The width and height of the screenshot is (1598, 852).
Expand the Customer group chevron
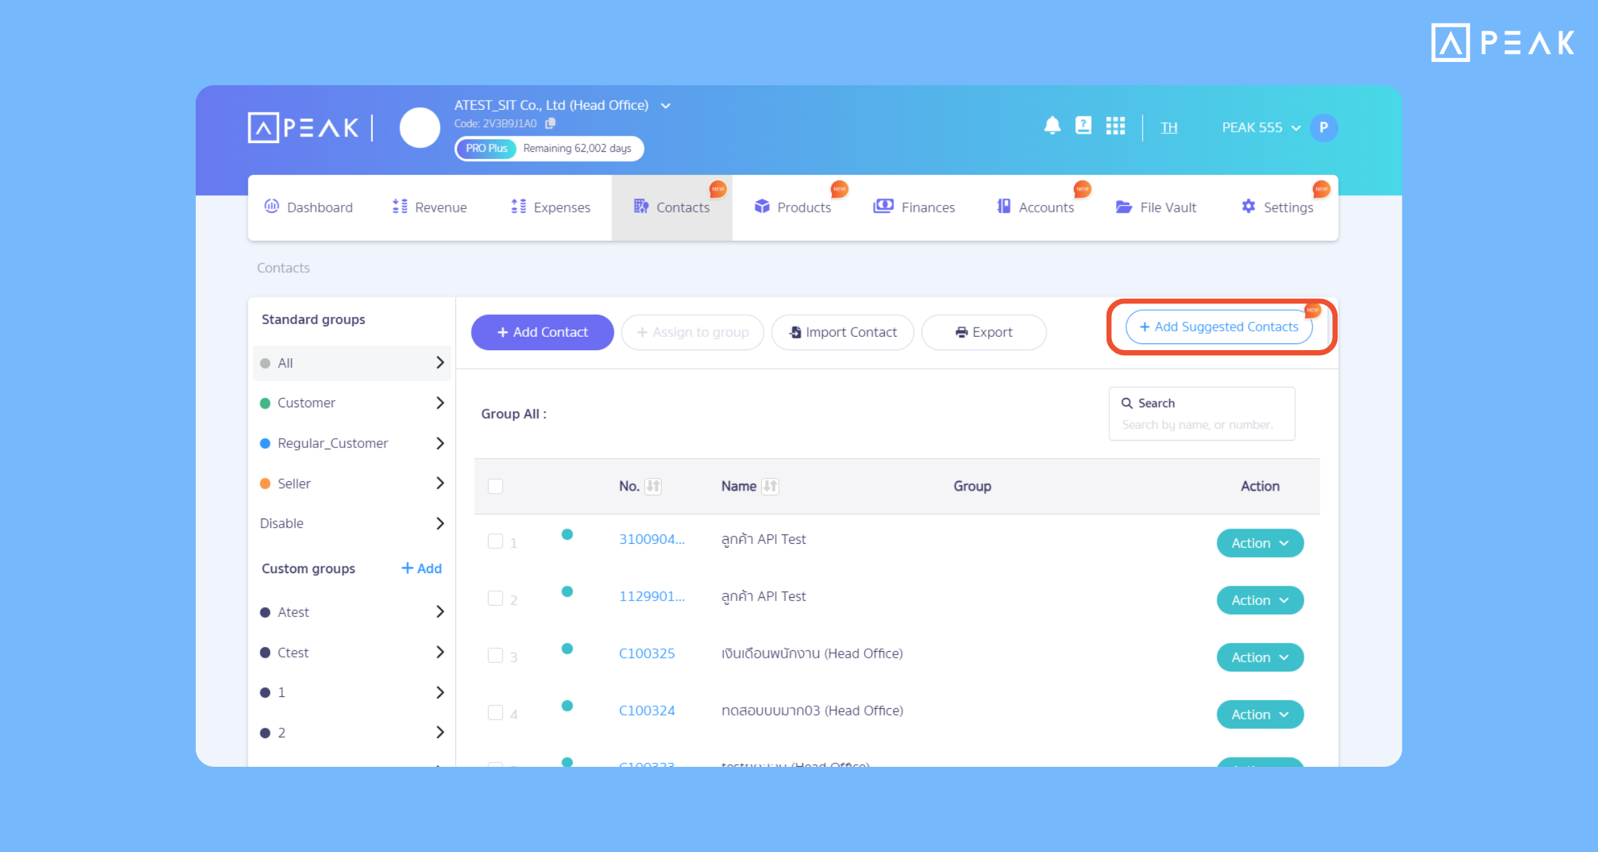click(x=439, y=403)
